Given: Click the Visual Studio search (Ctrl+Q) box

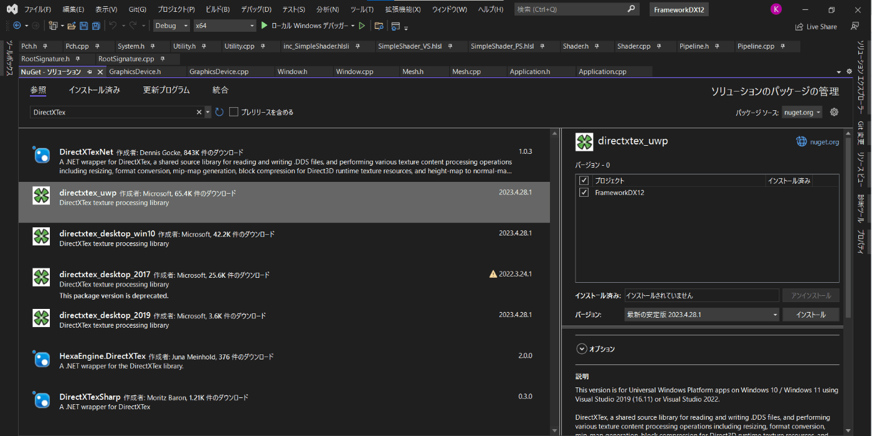Looking at the screenshot, I should pyautogui.click(x=577, y=9).
